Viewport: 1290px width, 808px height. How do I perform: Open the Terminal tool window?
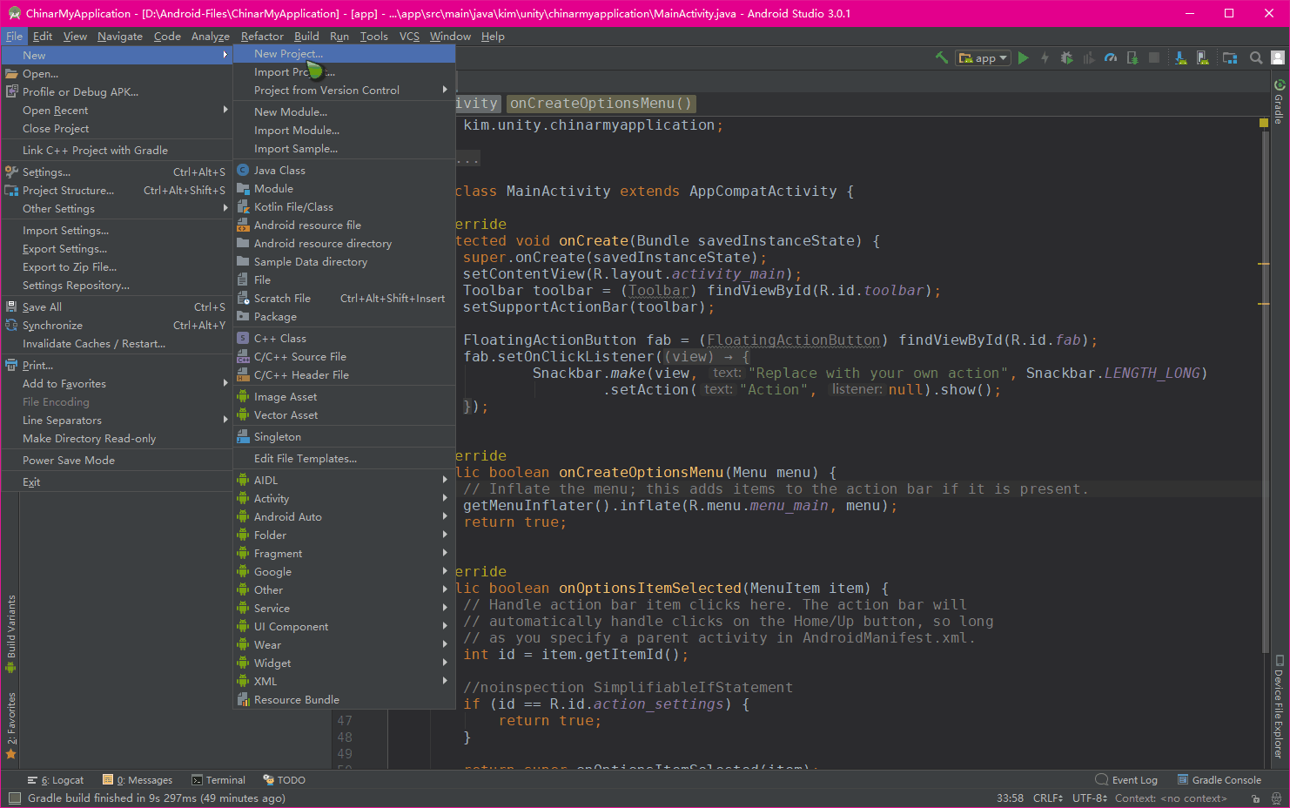pyautogui.click(x=218, y=780)
